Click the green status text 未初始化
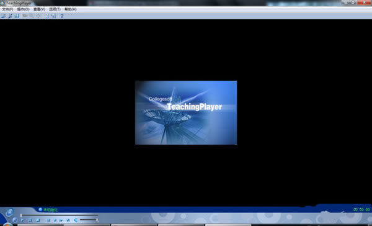This screenshot has height=226, width=372. [x=51, y=210]
